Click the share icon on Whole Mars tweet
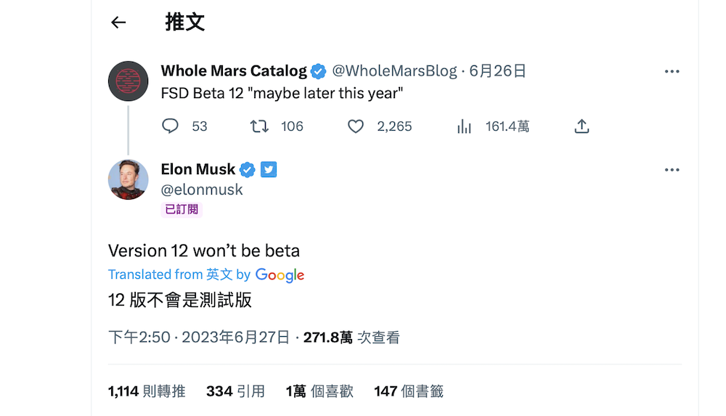 582,126
